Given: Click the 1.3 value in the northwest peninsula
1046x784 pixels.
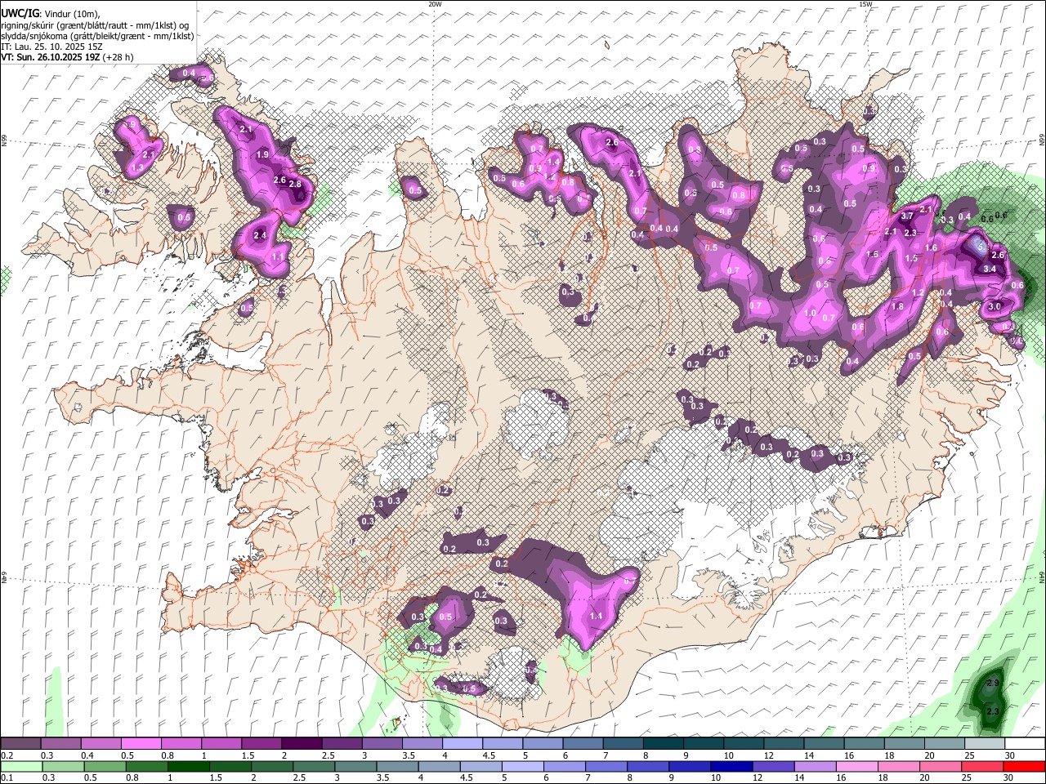Looking at the screenshot, I should click(137, 167).
